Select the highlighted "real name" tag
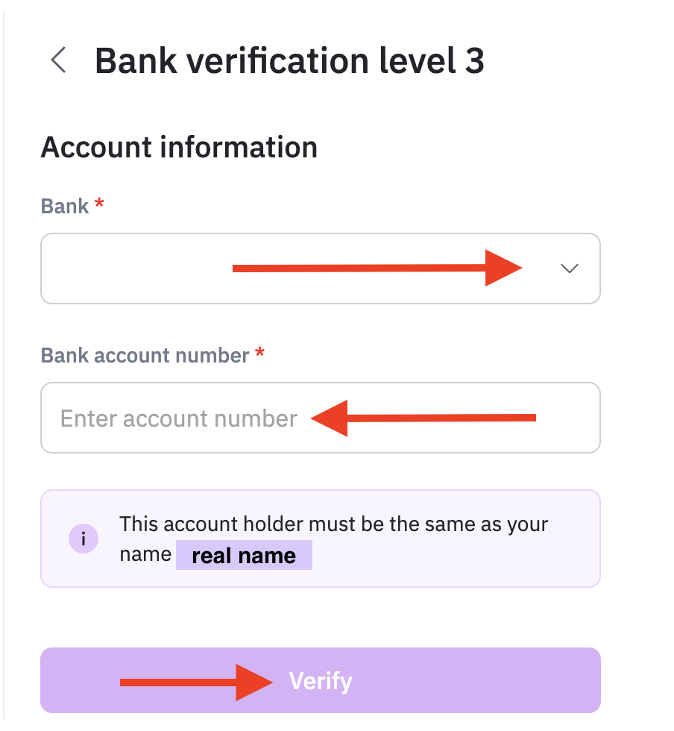The height and width of the screenshot is (731, 674). pyautogui.click(x=244, y=556)
